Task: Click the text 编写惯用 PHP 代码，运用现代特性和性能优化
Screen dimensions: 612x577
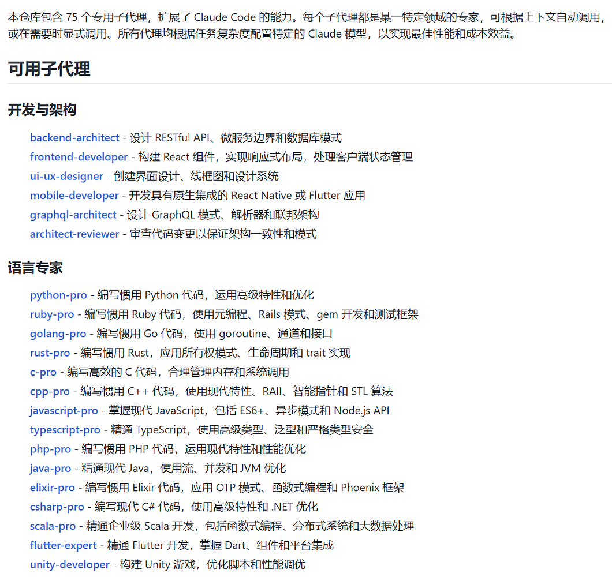Action: point(193,449)
